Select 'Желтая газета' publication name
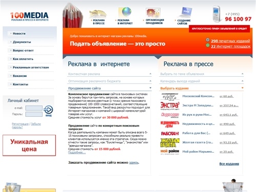This screenshot has width=256, height=192. click(x=198, y=142)
